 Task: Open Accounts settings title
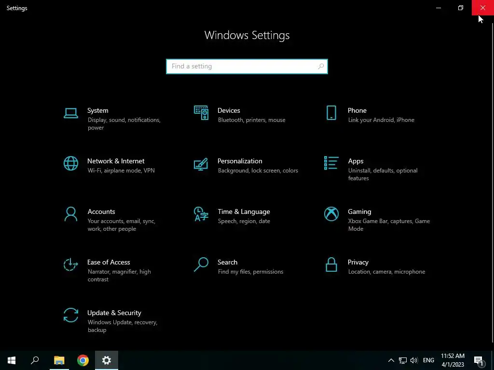[x=101, y=212]
